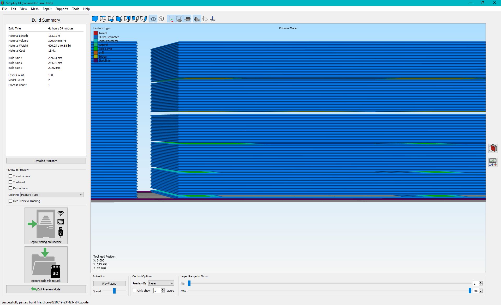The height and width of the screenshot is (305, 501).
Task: Click the Max layer number field
Action: (x=476, y=291)
